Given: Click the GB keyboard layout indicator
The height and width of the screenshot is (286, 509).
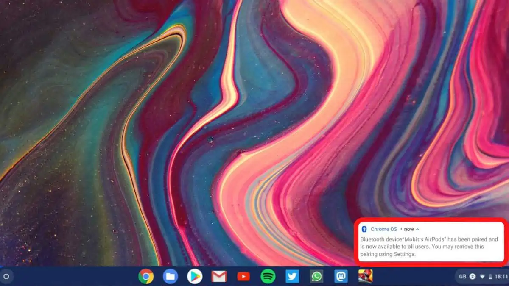Looking at the screenshot, I should point(462,277).
